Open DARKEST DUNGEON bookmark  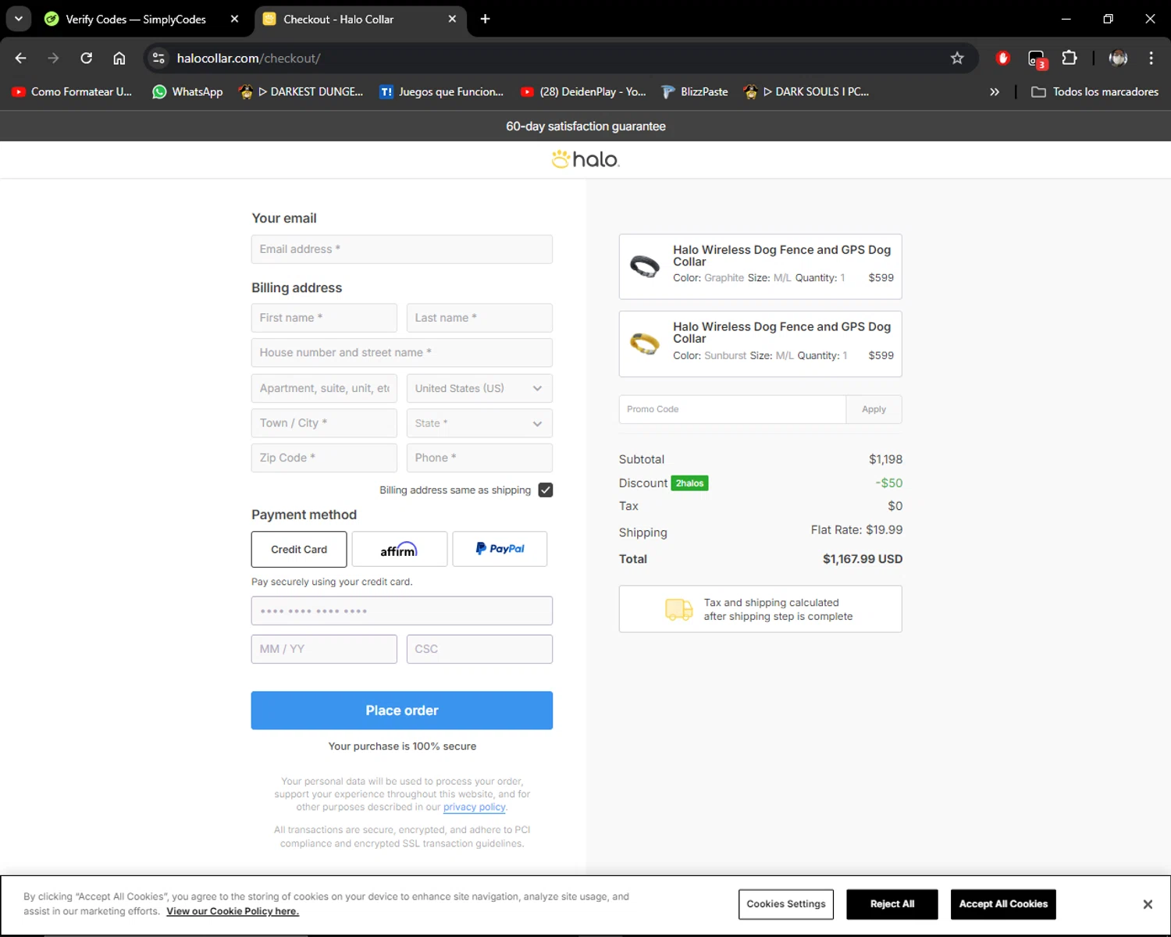301,91
